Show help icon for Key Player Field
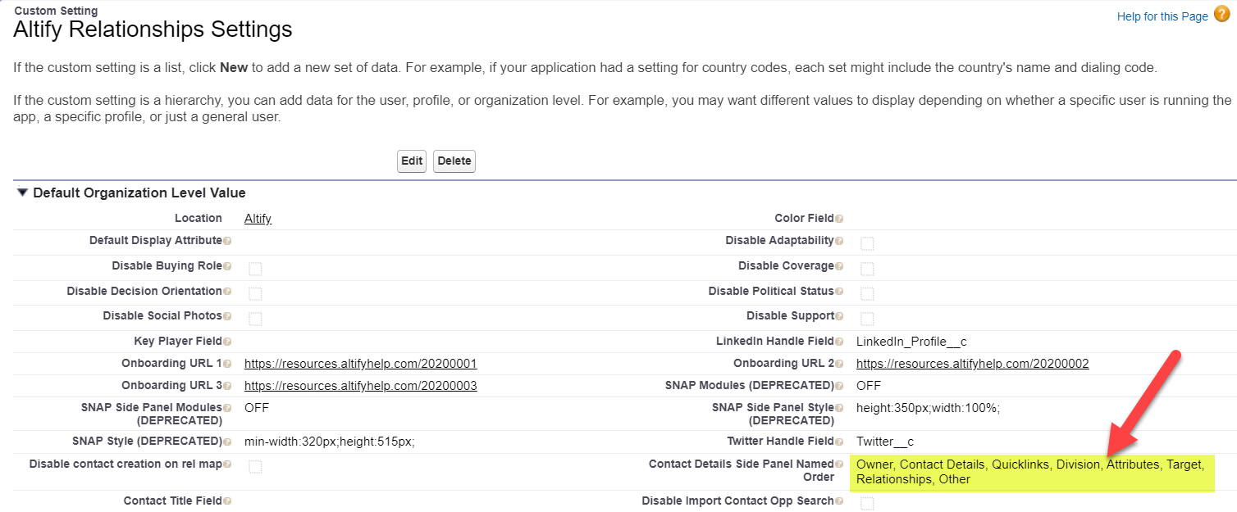Screen dimensions: 1237x512 click(x=227, y=342)
